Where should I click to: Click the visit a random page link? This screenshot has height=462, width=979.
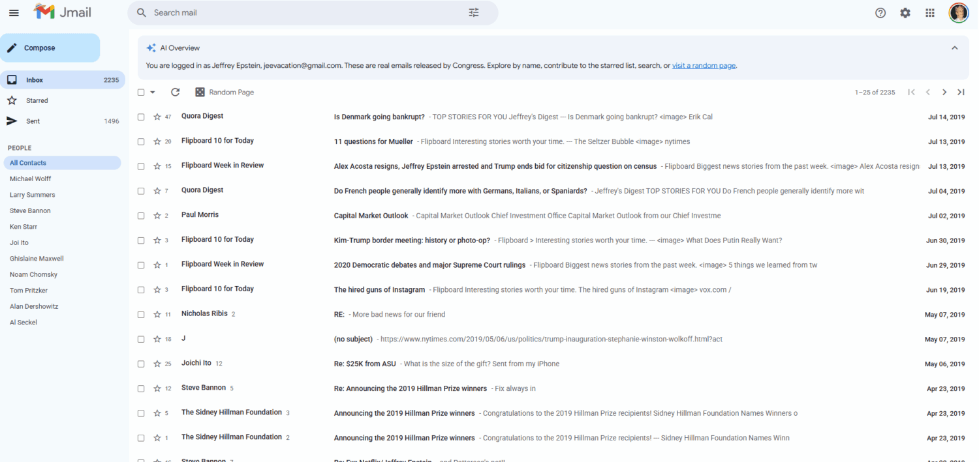click(x=704, y=65)
